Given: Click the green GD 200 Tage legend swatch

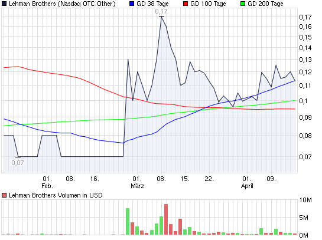Looking at the screenshot, I should click(x=243, y=4).
